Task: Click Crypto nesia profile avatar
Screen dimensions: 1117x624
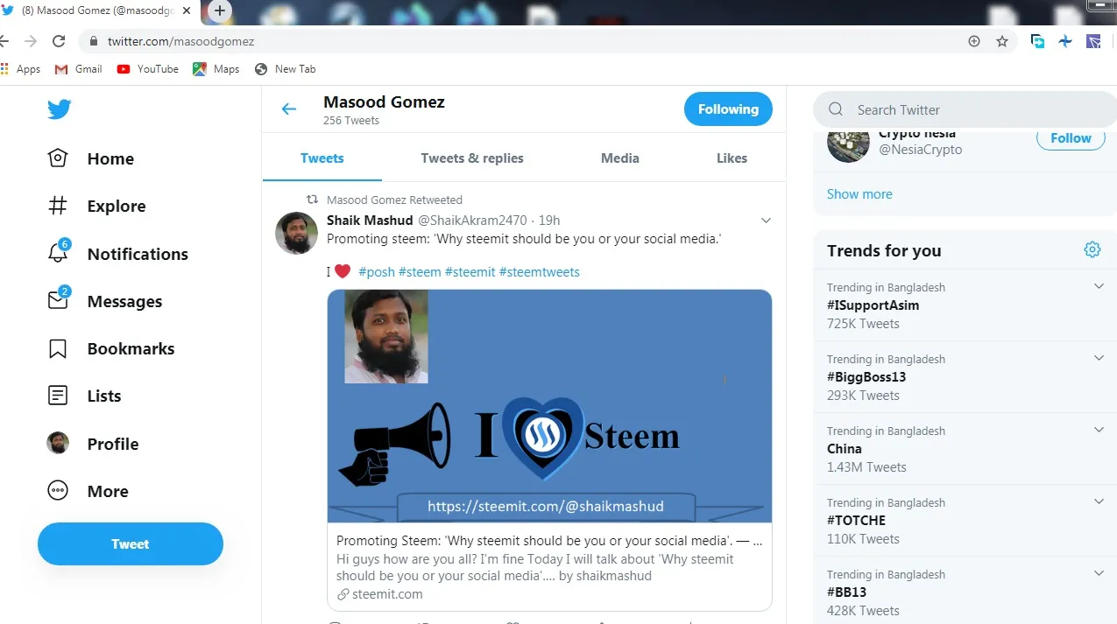Action: point(848,146)
